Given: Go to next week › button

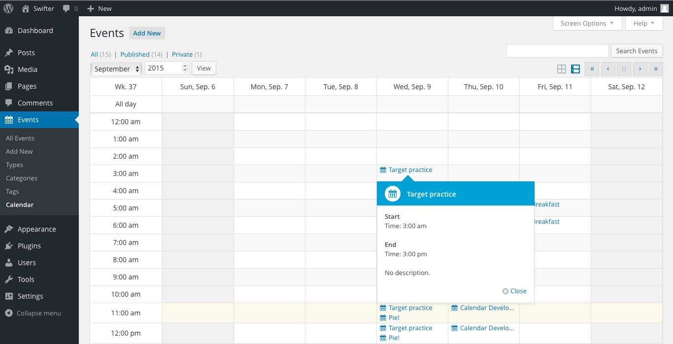Looking at the screenshot, I should [639, 69].
